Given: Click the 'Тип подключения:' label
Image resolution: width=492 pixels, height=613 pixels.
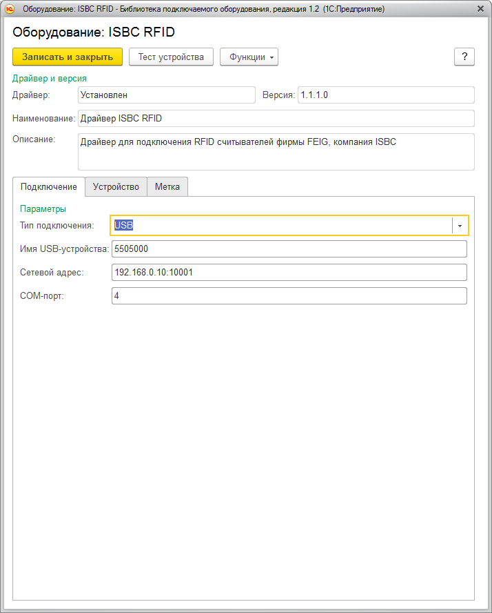Looking at the screenshot, I should click(x=57, y=226).
